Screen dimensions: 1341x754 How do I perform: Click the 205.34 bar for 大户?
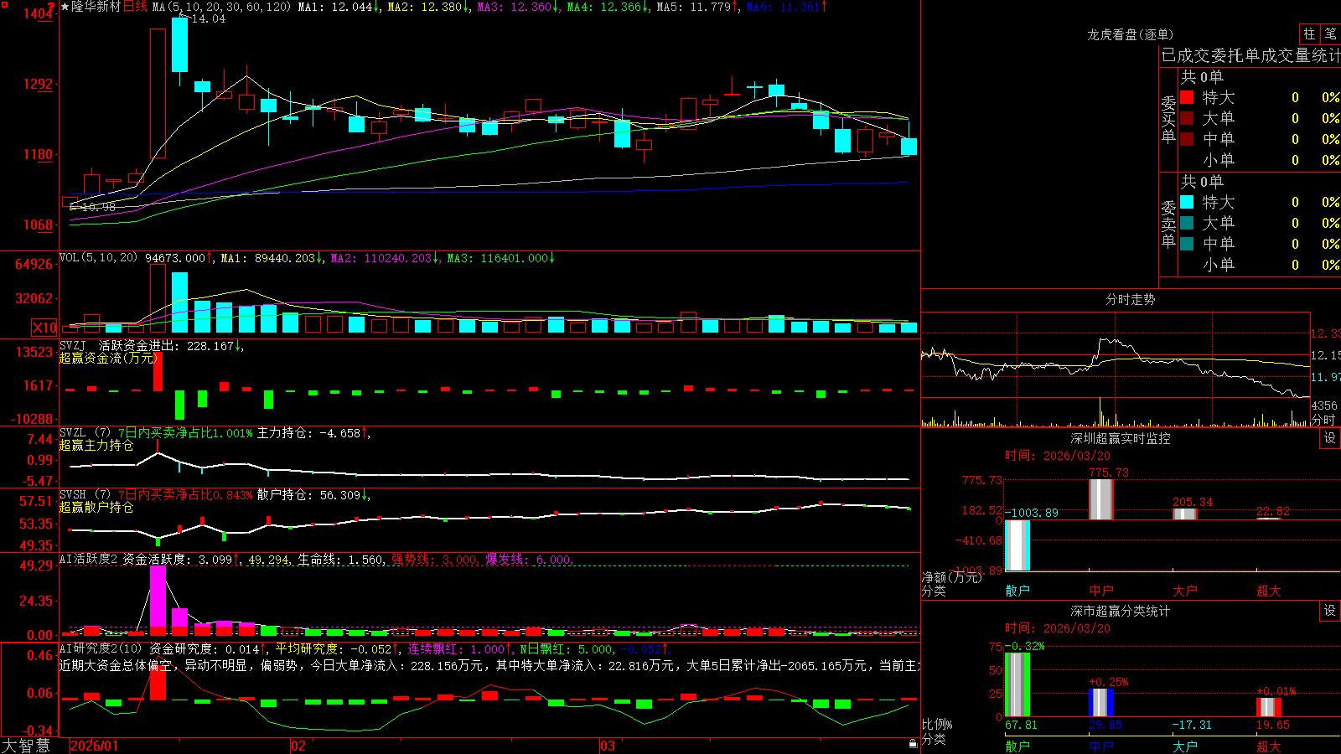[1185, 514]
